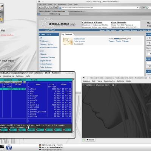Open Cell Skins at 3GUpload ad link

92,22
